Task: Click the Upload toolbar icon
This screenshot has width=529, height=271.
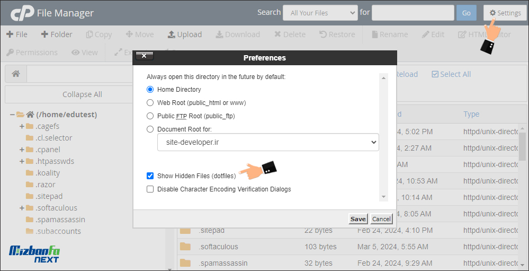Action: click(171, 34)
